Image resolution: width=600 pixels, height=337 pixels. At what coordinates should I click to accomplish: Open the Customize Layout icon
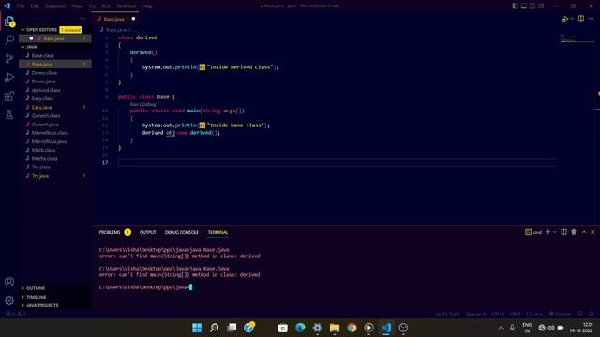(541, 7)
